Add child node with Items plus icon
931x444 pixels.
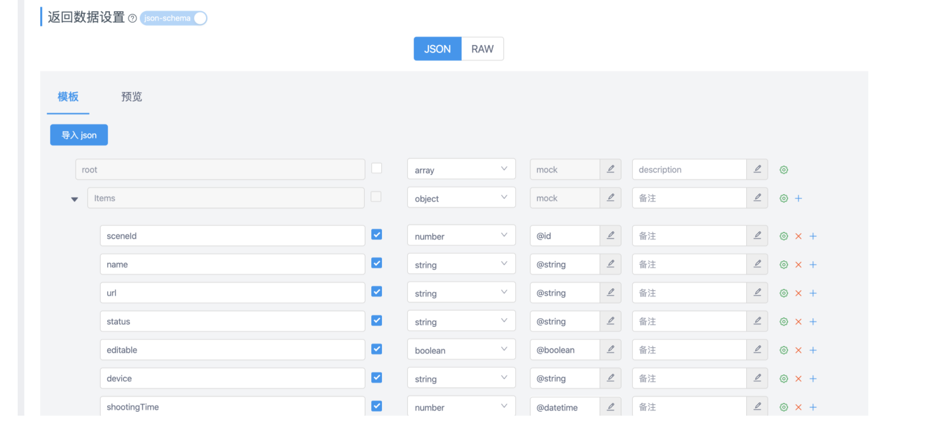(799, 198)
